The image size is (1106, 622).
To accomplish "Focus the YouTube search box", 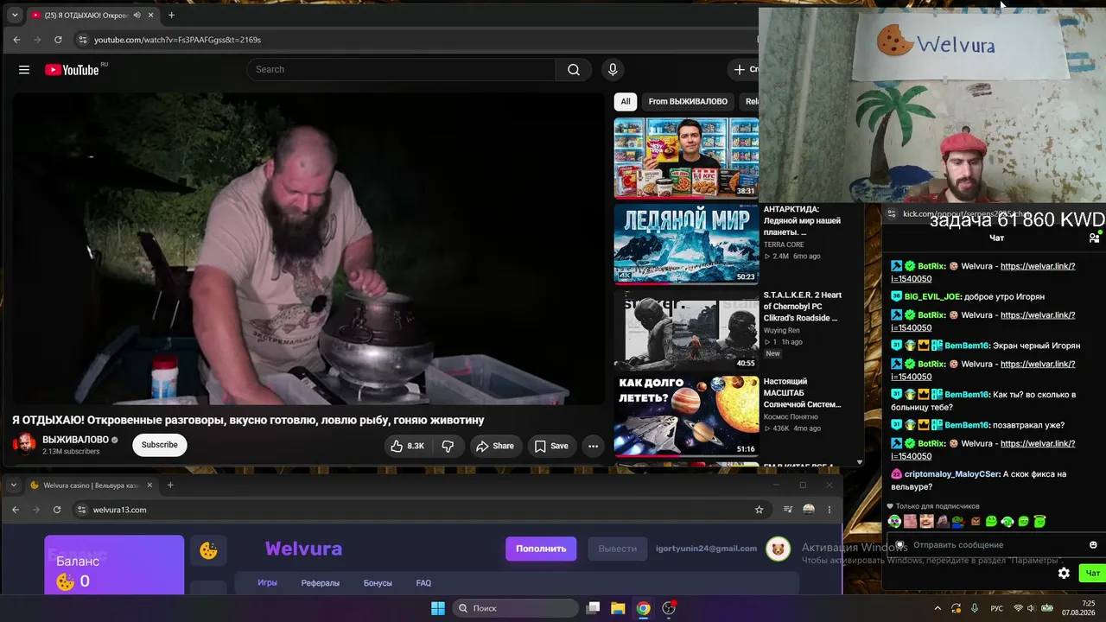I will [x=402, y=70].
